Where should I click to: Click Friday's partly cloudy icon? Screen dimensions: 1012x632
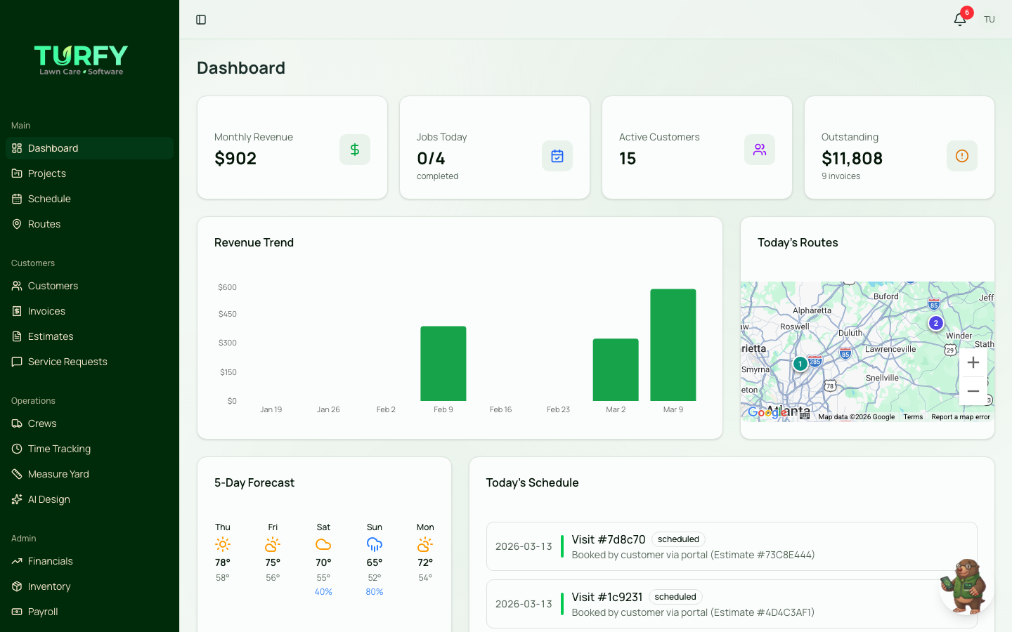point(273,544)
